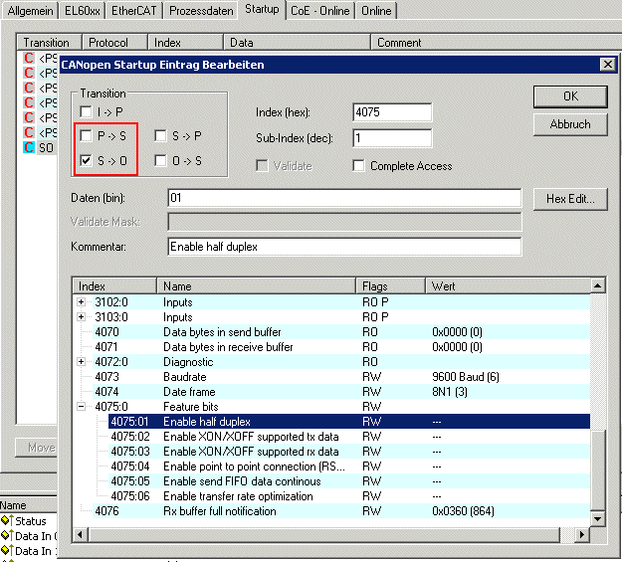622x562 pixels.
Task: Click the Index (hex) input field
Action: click(392, 112)
